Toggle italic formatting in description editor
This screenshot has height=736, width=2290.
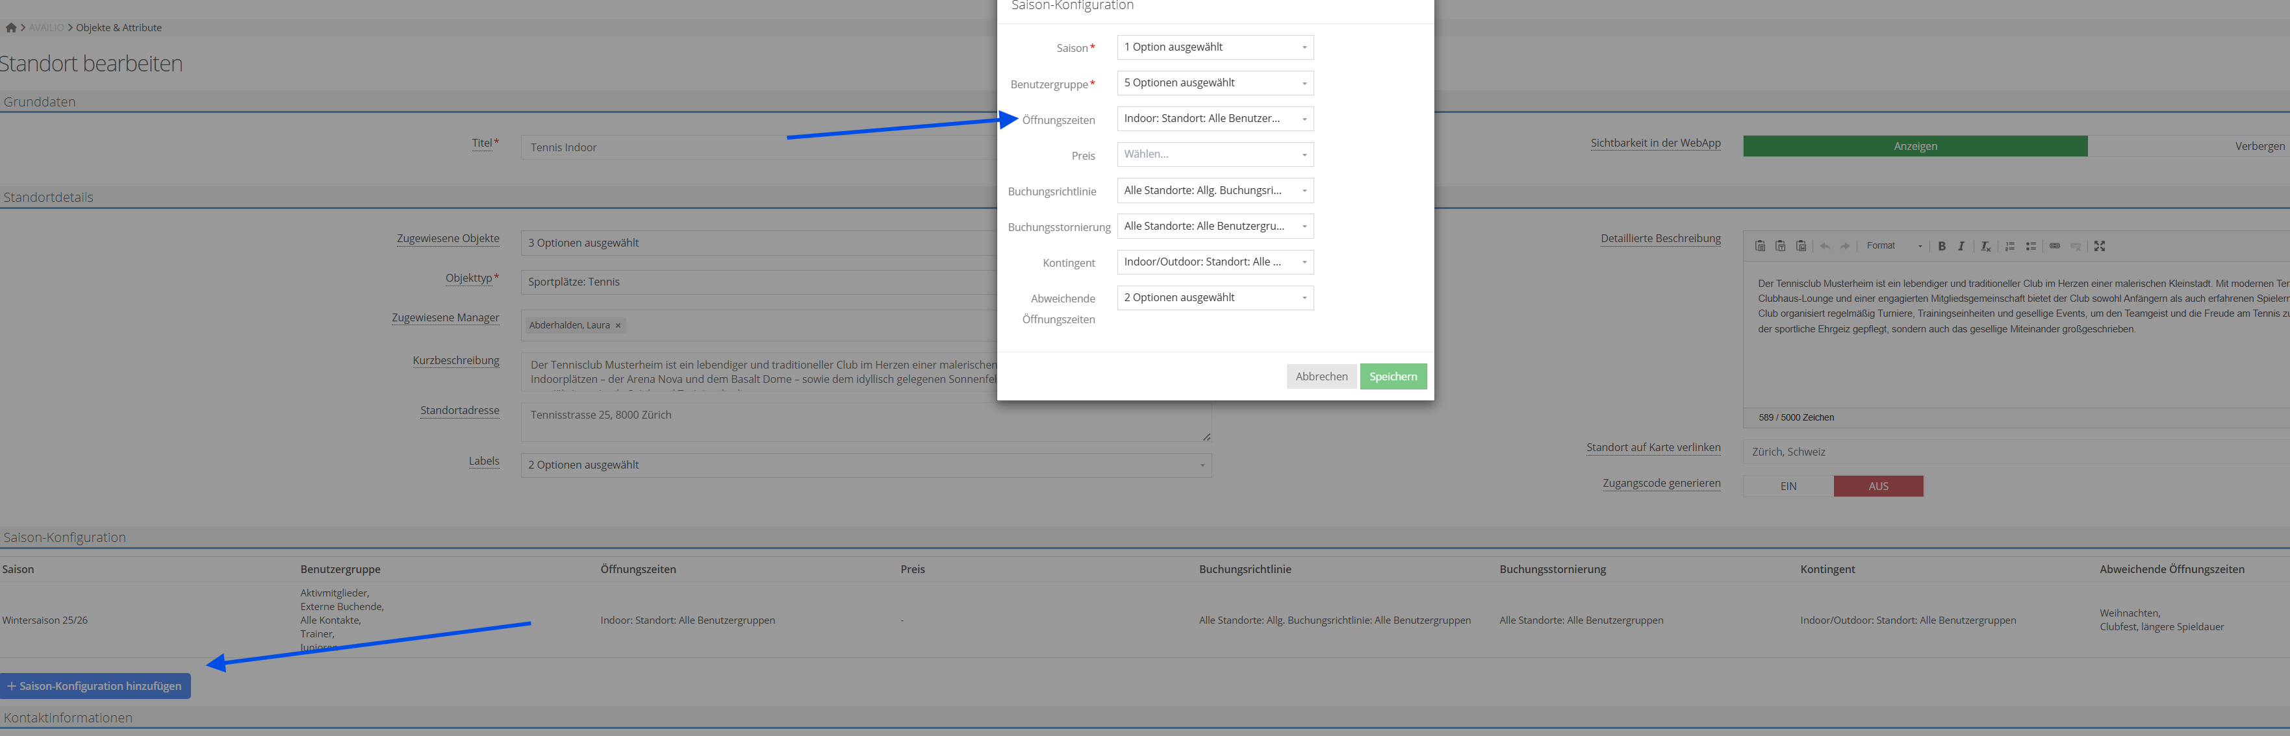1961,246
